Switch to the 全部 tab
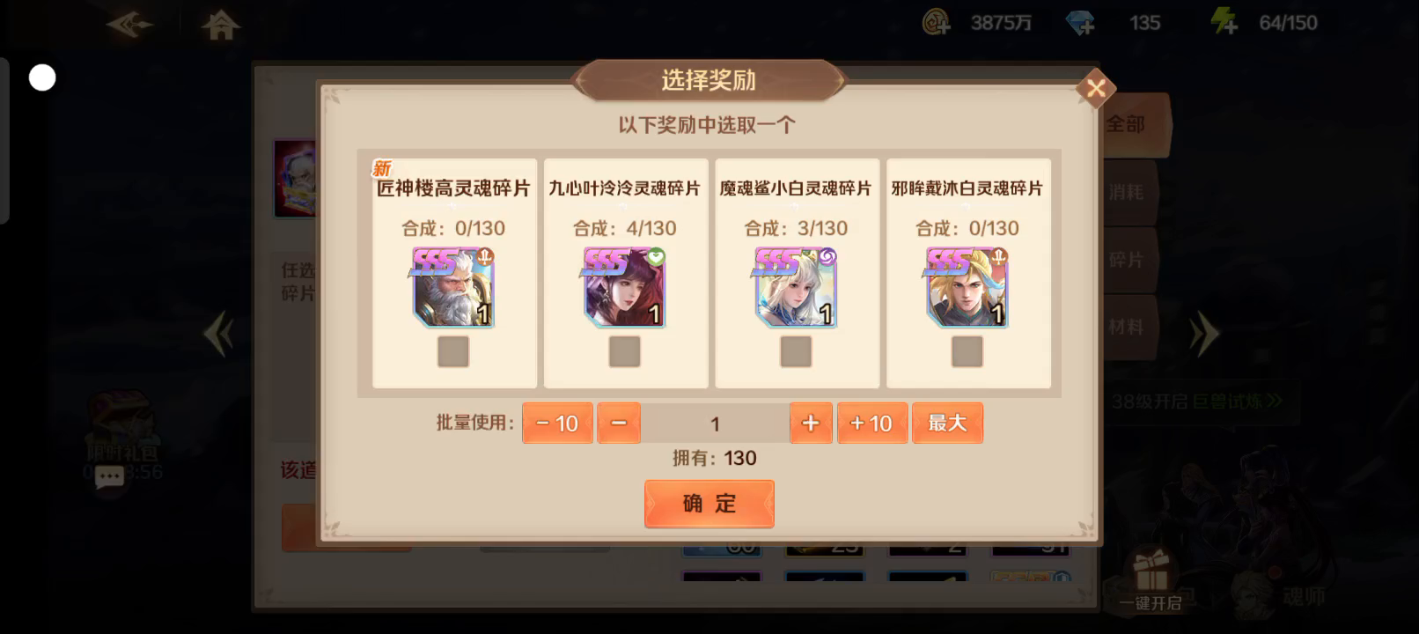 coord(1133,125)
